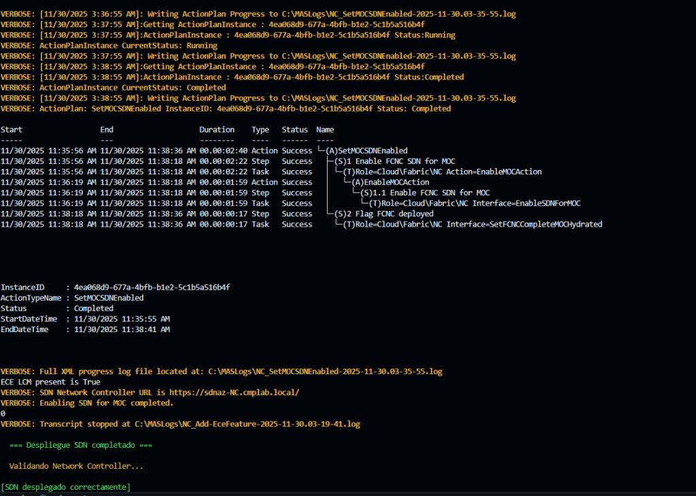Click the Duration column header
Screen dimensions: 696x496
(x=217, y=130)
